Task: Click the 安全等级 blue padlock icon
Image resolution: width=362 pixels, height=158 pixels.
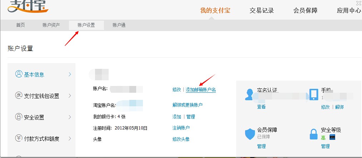Action: (313, 134)
